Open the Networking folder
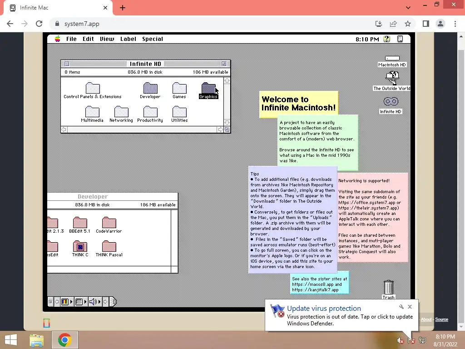This screenshot has height=349, width=465. coord(121,112)
